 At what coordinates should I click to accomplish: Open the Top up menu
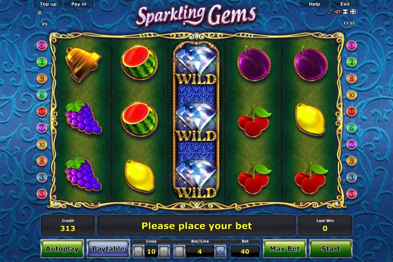pyautogui.click(x=48, y=4)
